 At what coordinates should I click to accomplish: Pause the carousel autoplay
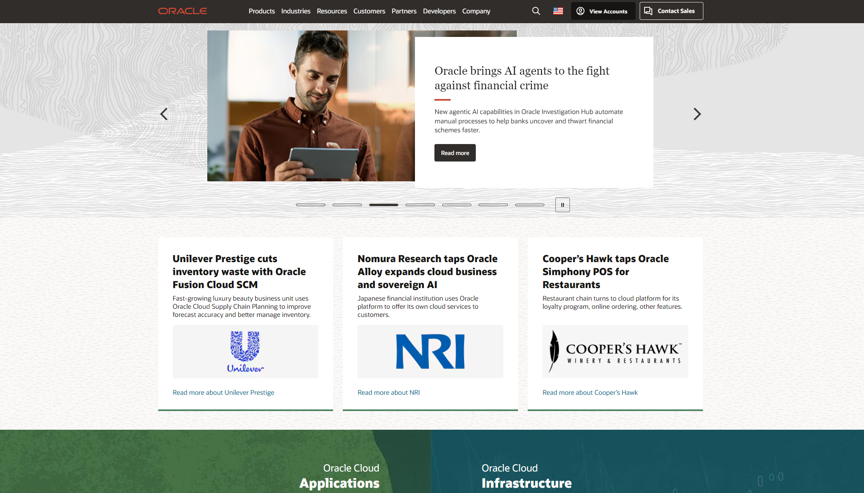pyautogui.click(x=562, y=205)
